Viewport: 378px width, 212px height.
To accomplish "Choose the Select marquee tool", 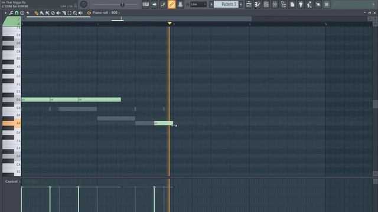I will click(x=70, y=13).
